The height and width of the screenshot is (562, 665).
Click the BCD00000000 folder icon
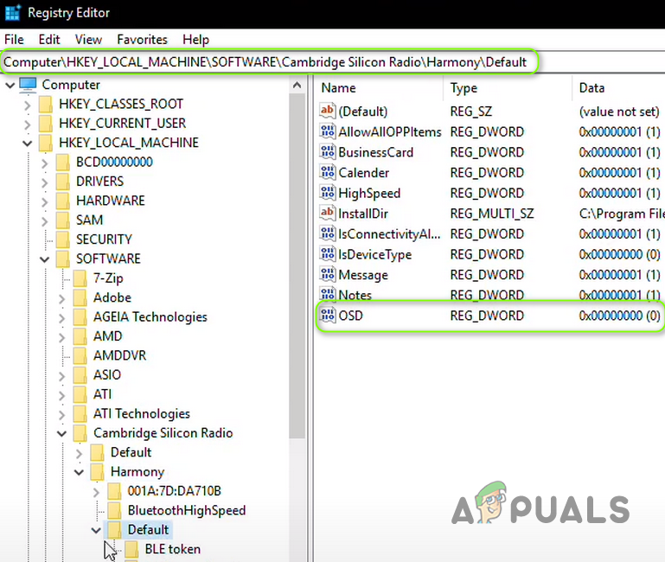(63, 162)
